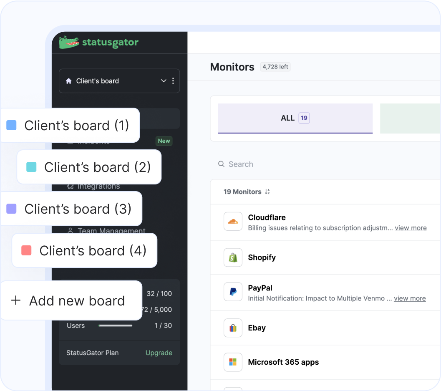
Task: Select the PayPal monitor icon
Action: coord(233,293)
